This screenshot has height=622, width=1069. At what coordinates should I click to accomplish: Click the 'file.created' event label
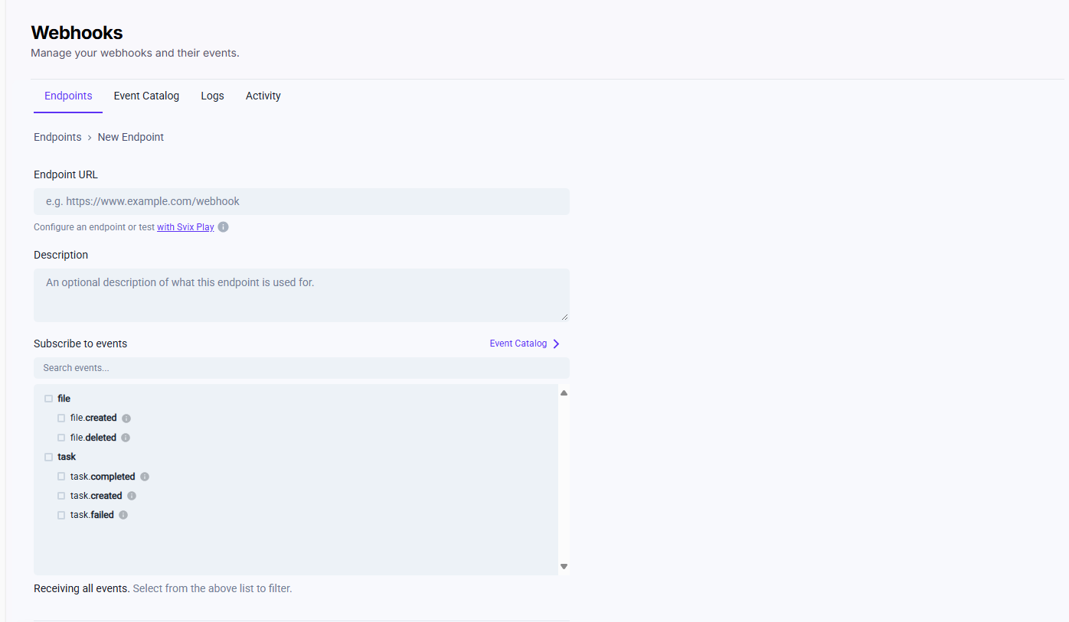[x=93, y=418]
